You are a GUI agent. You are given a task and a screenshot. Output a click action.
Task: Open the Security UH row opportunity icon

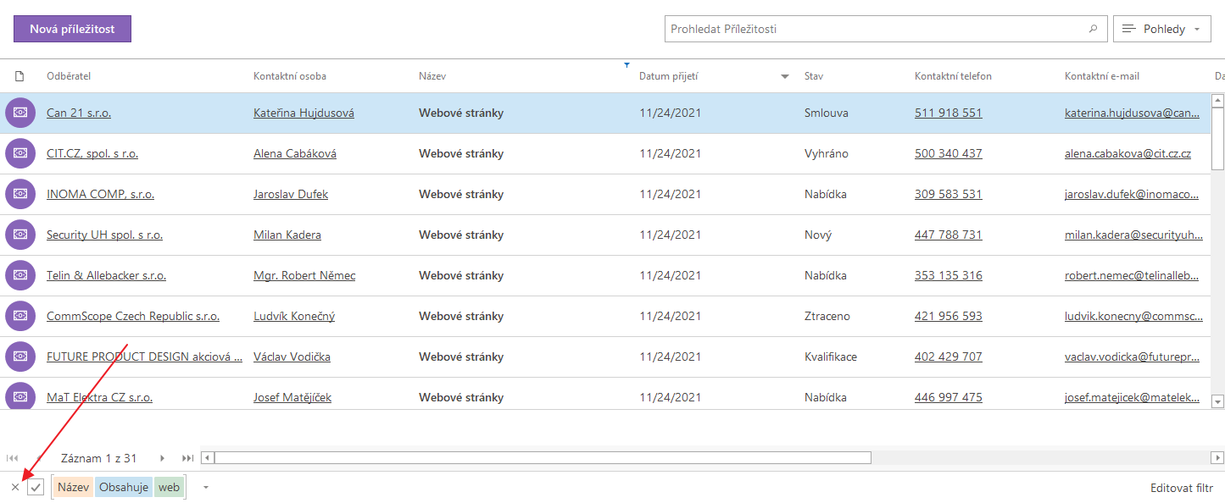(20, 235)
